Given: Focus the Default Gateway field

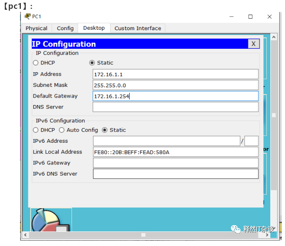Looking at the screenshot, I should 176,96.
